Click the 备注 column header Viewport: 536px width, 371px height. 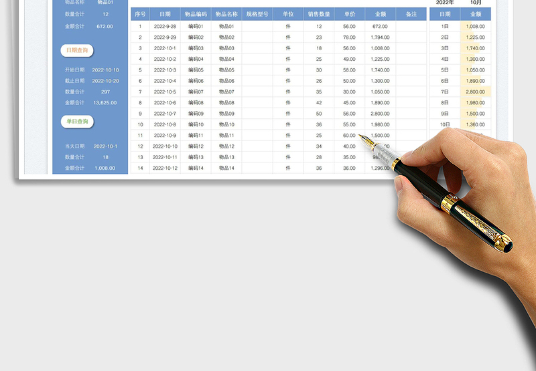(411, 14)
